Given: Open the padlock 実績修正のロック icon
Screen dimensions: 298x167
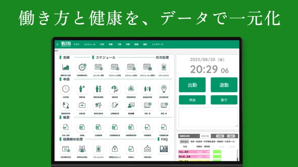Looking at the screenshot, I should [115, 149].
